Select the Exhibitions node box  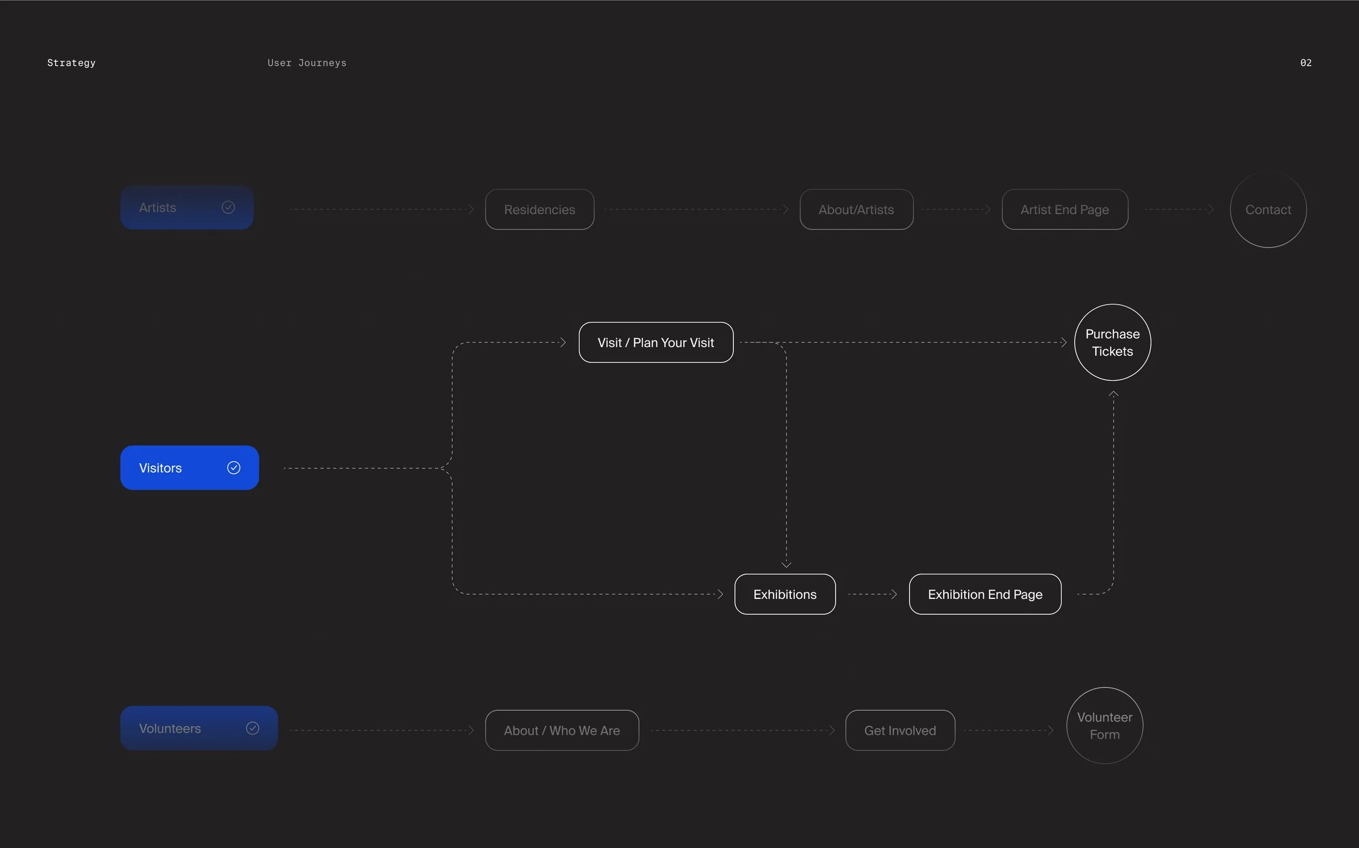[784, 594]
